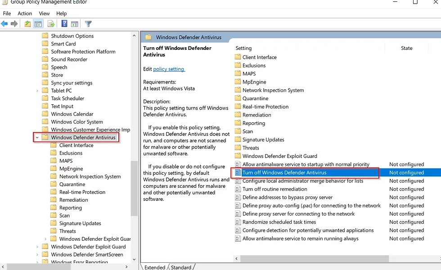Open the Reporting folder in settings list
Image resolution: width=441 pixels, height=270 pixels.
click(254, 123)
